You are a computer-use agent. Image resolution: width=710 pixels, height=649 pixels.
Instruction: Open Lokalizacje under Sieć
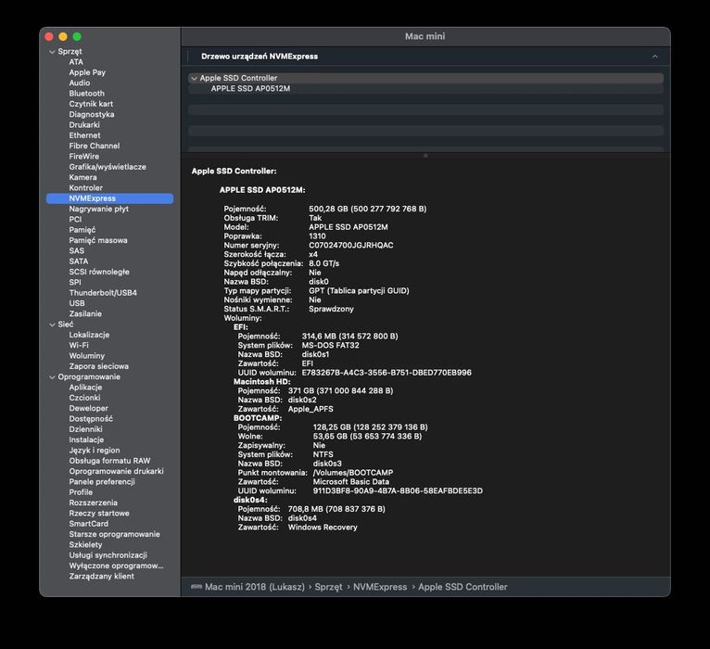(89, 335)
